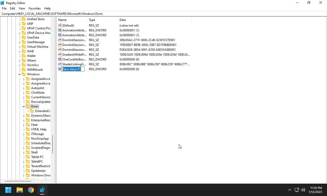Click the tree pane vertical scrollbar thumb
This screenshot has width=327, height=196.
[53, 144]
